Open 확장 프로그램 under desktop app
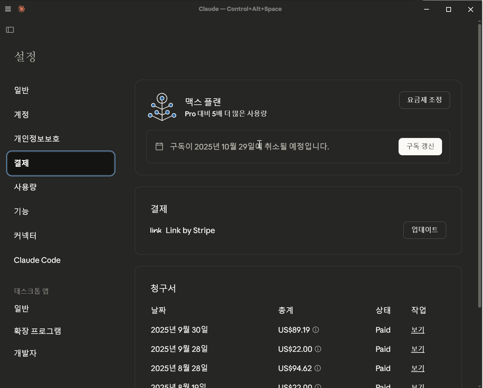This screenshot has width=483, height=388. click(x=37, y=331)
